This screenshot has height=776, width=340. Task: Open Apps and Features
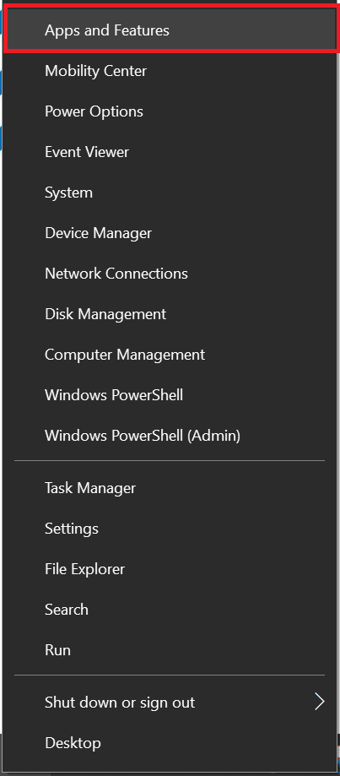click(171, 30)
